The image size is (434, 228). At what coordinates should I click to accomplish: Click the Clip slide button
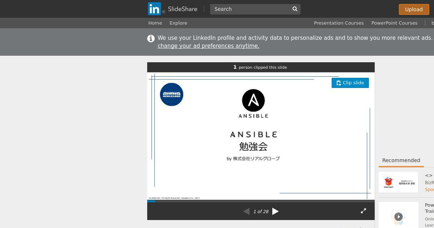coord(350,83)
